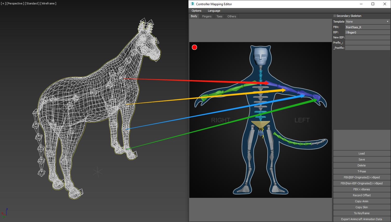Image resolution: width=391 pixels, height=222 pixels.
Task: Select the head bone in the biped diagram
Action: click(x=261, y=56)
